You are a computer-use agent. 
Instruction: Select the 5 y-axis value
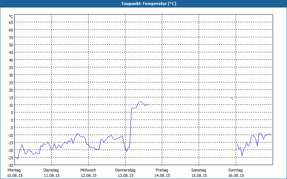pyautogui.click(x=12, y=113)
